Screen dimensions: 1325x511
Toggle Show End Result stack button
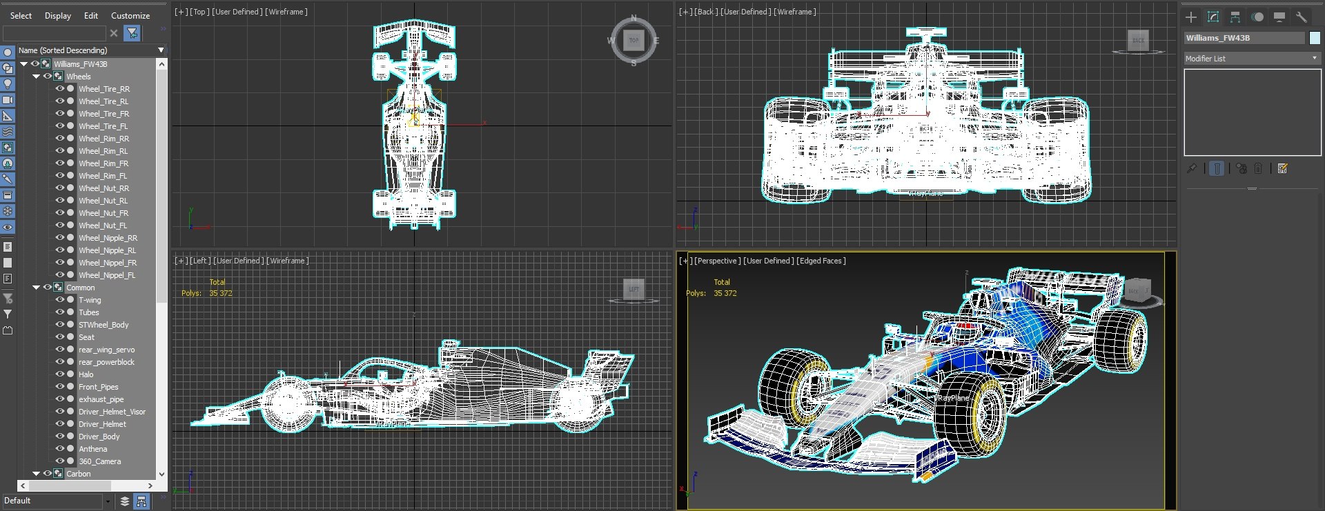pyautogui.click(x=1217, y=168)
